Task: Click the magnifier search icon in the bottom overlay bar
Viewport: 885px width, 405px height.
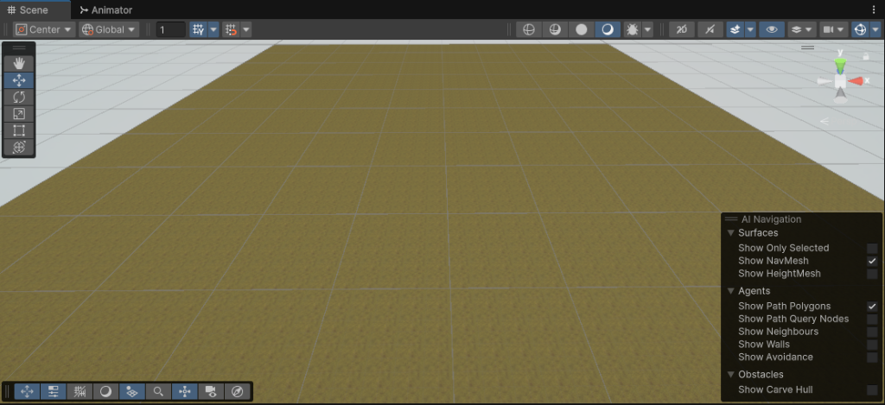Action: (x=158, y=391)
